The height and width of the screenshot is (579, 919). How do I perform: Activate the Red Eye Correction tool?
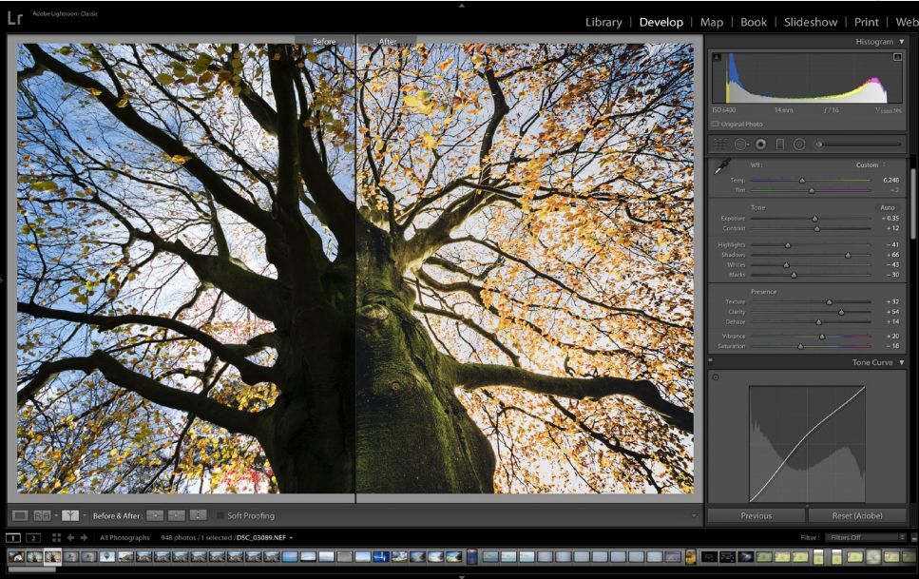760,144
